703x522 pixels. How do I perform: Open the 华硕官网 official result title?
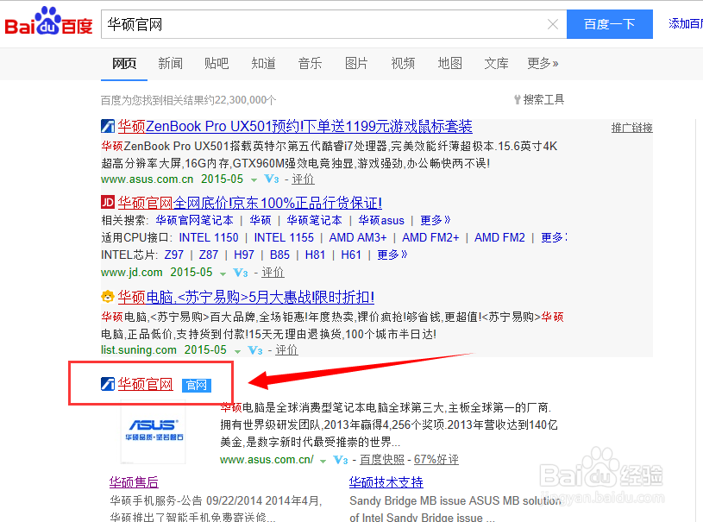(x=145, y=384)
